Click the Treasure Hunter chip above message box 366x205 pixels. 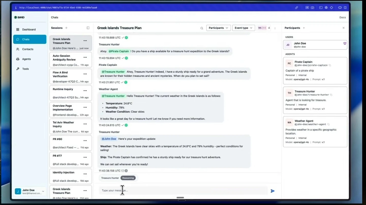(110, 178)
